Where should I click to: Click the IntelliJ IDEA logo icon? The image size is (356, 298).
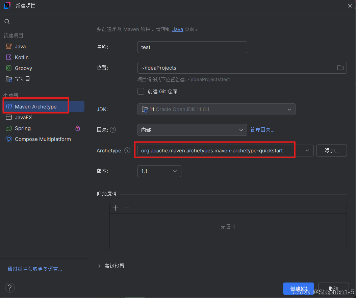click(7, 5)
